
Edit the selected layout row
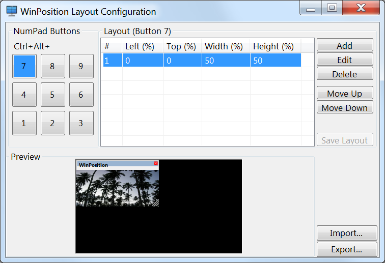pos(345,60)
